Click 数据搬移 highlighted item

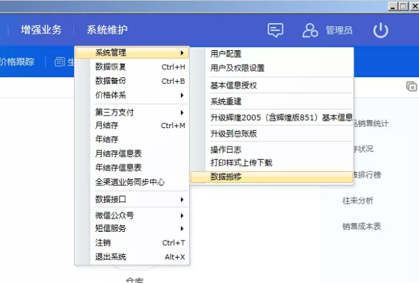pos(272,177)
